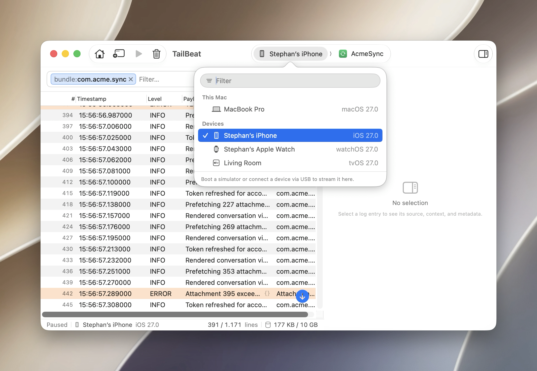537x371 pixels.
Task: Toggle the inspector sidebar icon
Action: coord(483,54)
